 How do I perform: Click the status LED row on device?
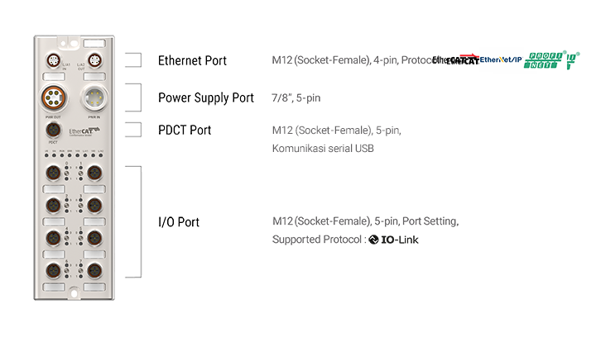(74, 154)
